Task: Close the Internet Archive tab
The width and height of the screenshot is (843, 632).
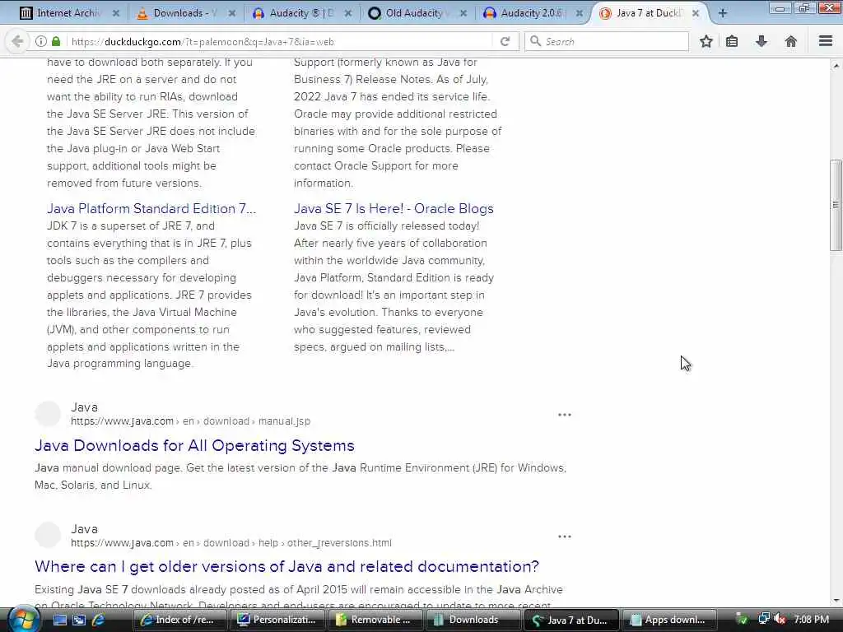Action: (115, 13)
